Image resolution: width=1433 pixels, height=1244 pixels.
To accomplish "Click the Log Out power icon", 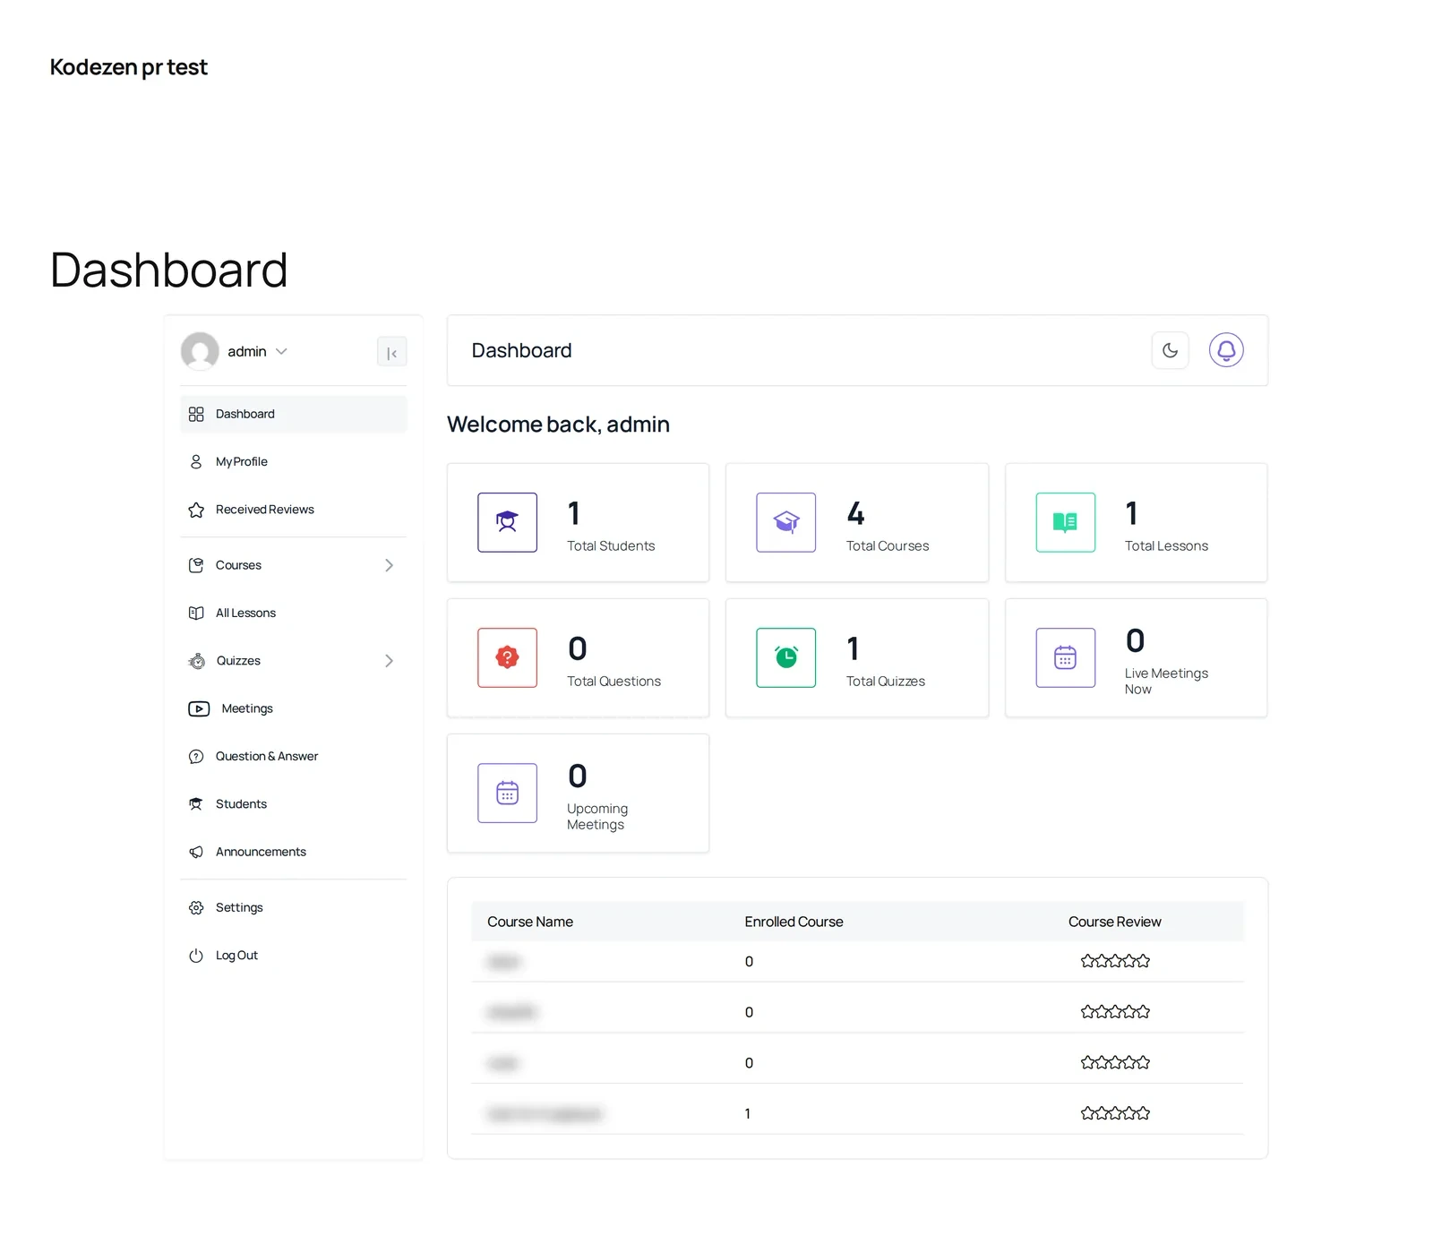I will pos(196,956).
